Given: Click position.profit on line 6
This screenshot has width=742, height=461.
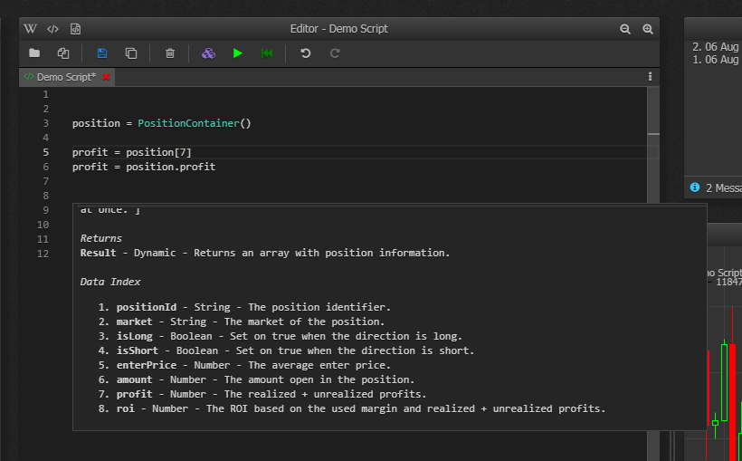Looking at the screenshot, I should [x=171, y=167].
